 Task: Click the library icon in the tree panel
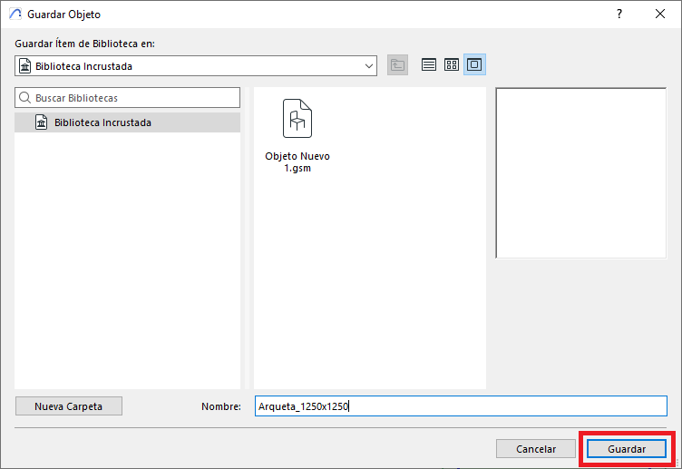41,122
